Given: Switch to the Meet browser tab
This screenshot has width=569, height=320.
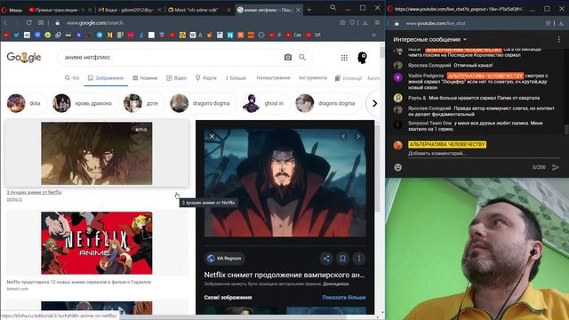Looking at the screenshot, I should [199, 10].
